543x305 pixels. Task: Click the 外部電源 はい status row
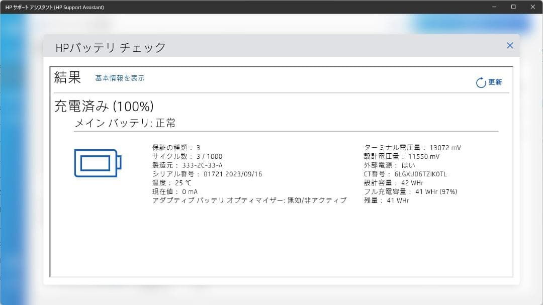(390, 165)
